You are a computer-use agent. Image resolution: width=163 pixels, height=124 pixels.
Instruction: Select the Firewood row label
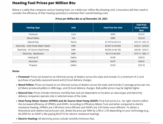[33, 35]
